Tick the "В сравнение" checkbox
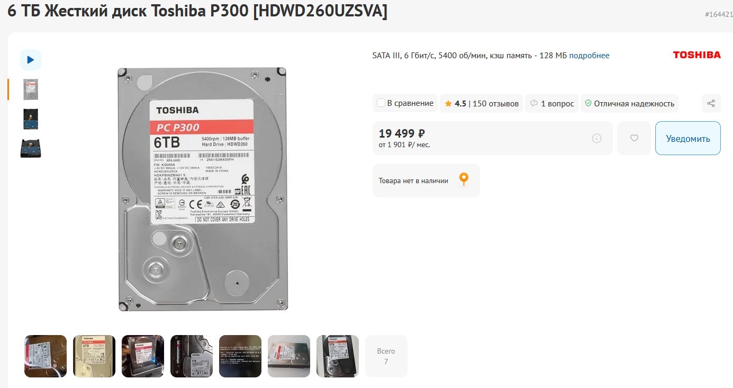The width and height of the screenshot is (733, 388). click(x=381, y=103)
